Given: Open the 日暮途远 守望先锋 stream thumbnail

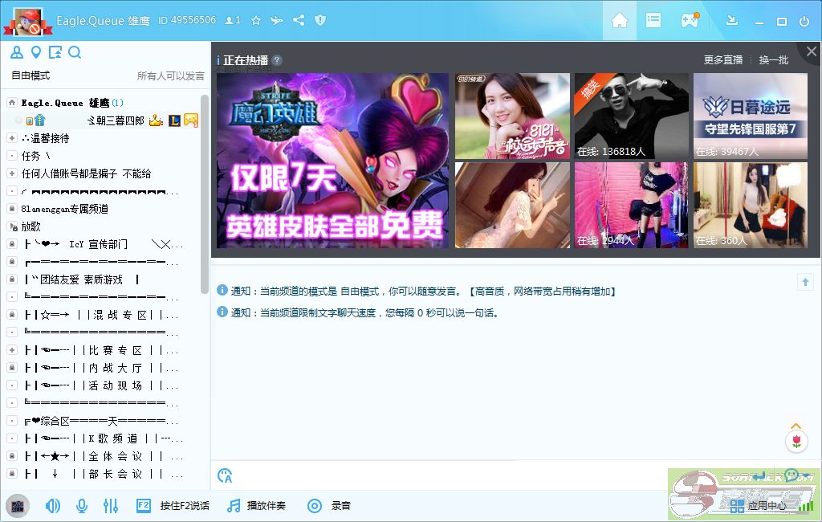Looking at the screenshot, I should [x=751, y=116].
